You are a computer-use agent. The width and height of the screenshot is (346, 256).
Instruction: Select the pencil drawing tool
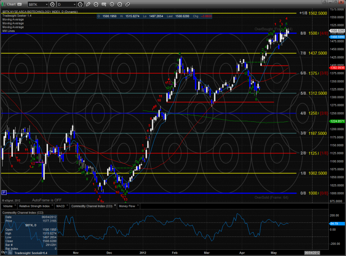click(88, 4)
